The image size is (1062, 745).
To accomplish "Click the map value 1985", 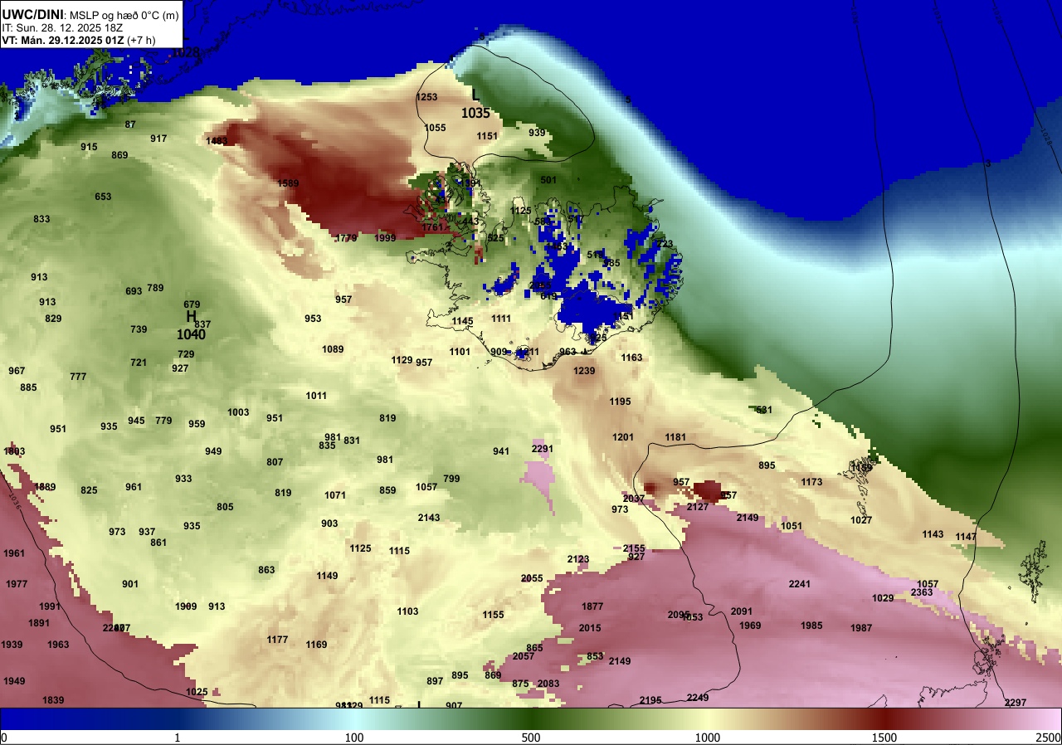I will [812, 626].
